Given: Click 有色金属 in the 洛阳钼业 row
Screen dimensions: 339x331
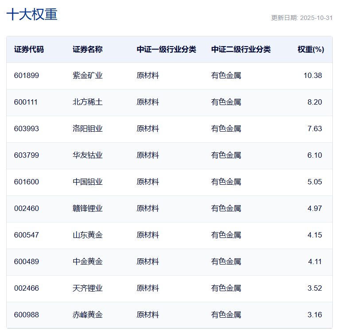Looking at the screenshot, I should point(226,129).
